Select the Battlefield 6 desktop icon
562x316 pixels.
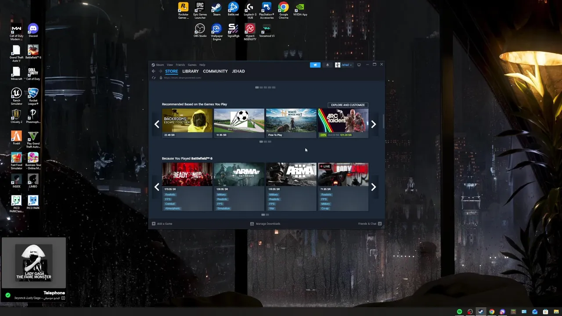33,52
